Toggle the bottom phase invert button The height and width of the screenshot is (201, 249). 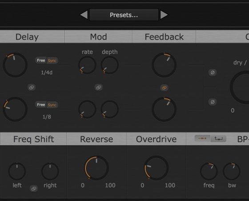(213, 102)
